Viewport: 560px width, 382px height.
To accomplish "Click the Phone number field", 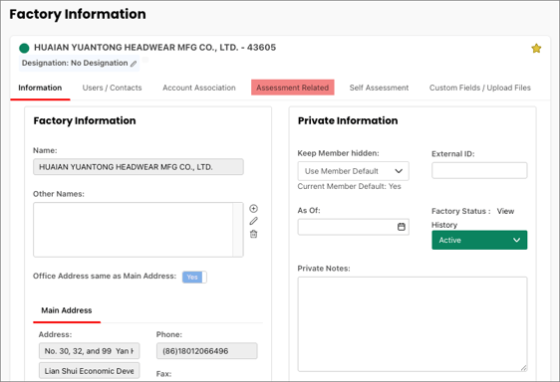I will tap(207, 351).
